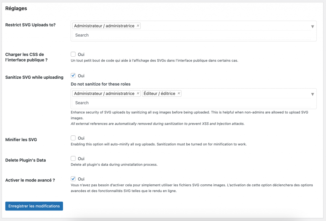The height and width of the screenshot is (221, 326).
Task: Select Administrateur tag text in Restrict SVG Uploads
Action: [104, 26]
